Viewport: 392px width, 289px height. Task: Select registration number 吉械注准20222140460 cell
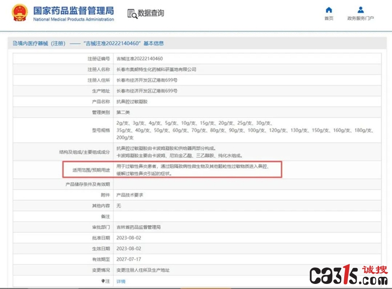pyautogui.click(x=140, y=59)
